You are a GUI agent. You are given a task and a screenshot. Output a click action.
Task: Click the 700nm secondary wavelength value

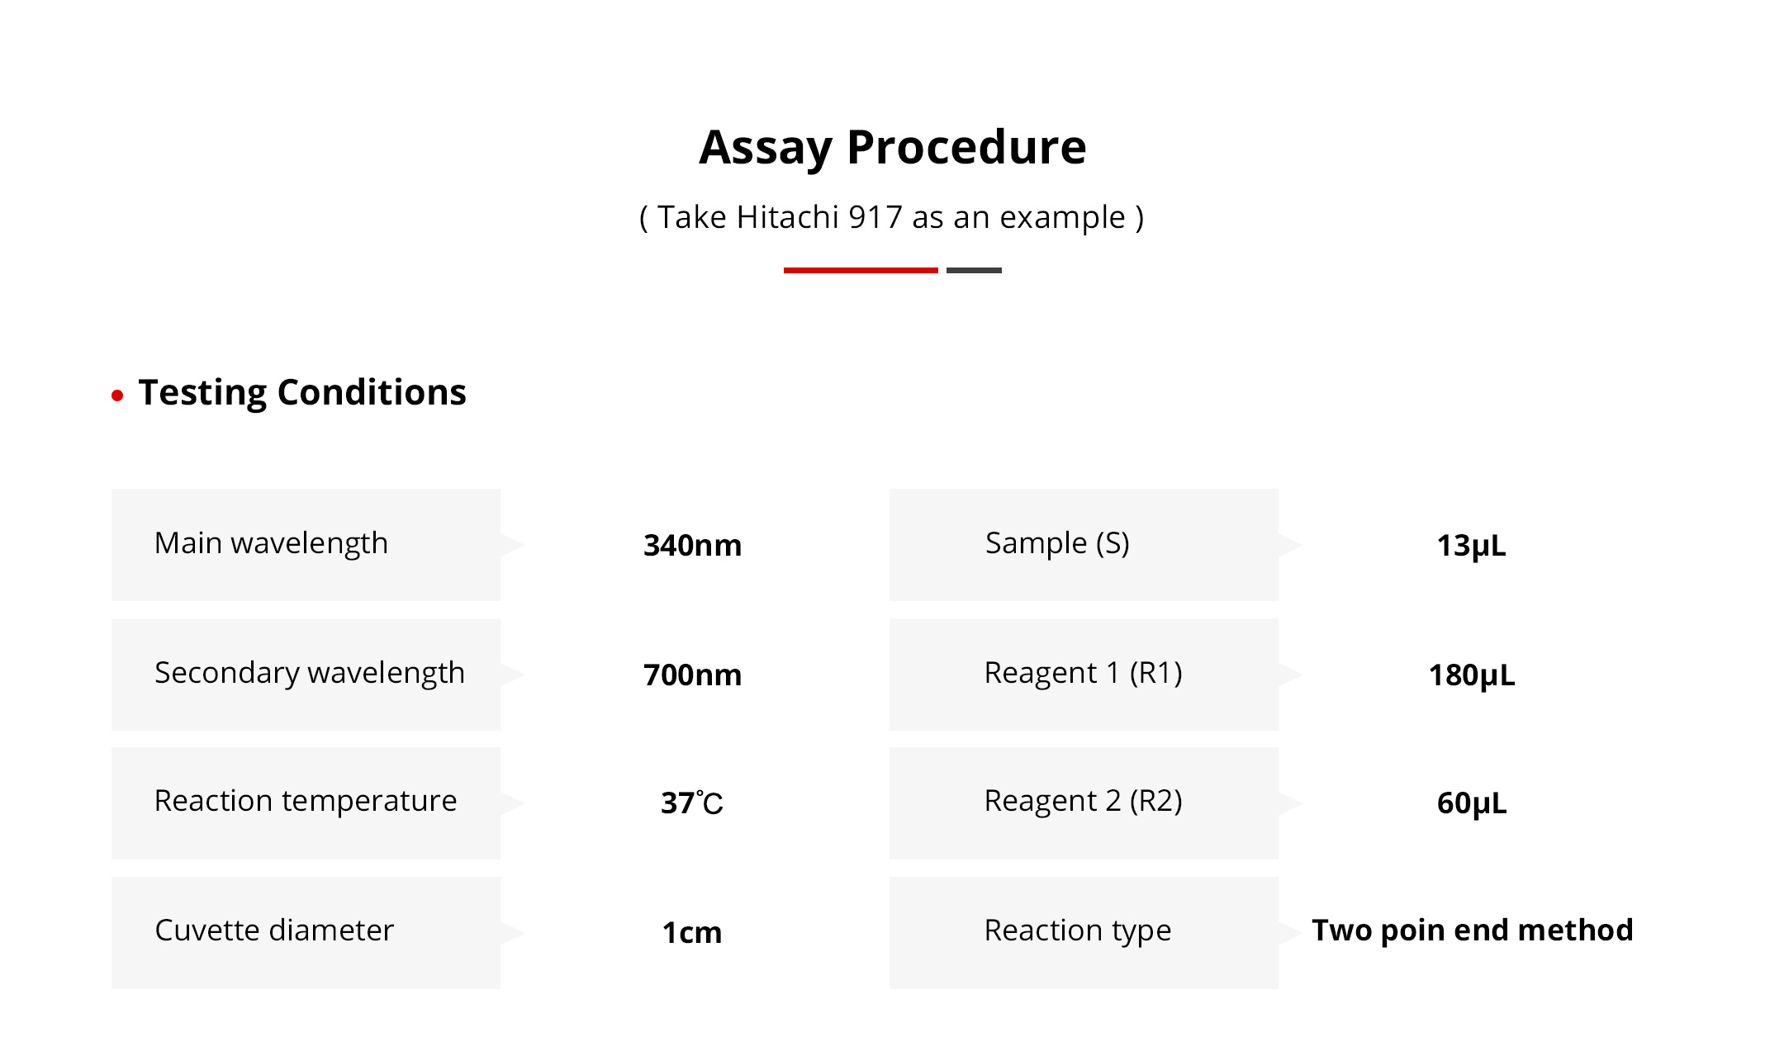click(692, 675)
